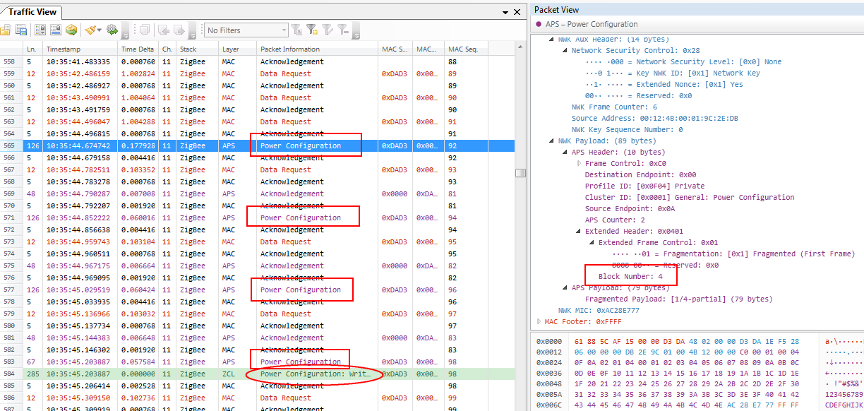The height and width of the screenshot is (411, 864).
Task: Click the clear traffic brush icon
Action: click(91, 30)
